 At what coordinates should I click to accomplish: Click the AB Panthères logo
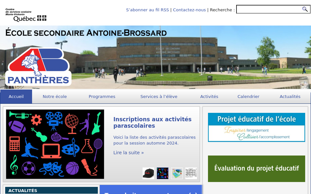coord(38,66)
